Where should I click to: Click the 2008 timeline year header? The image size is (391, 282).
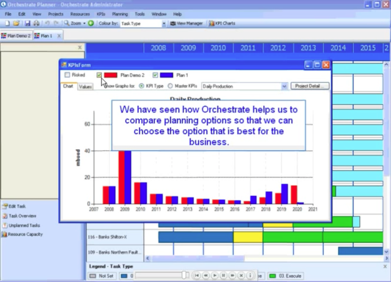(158, 48)
